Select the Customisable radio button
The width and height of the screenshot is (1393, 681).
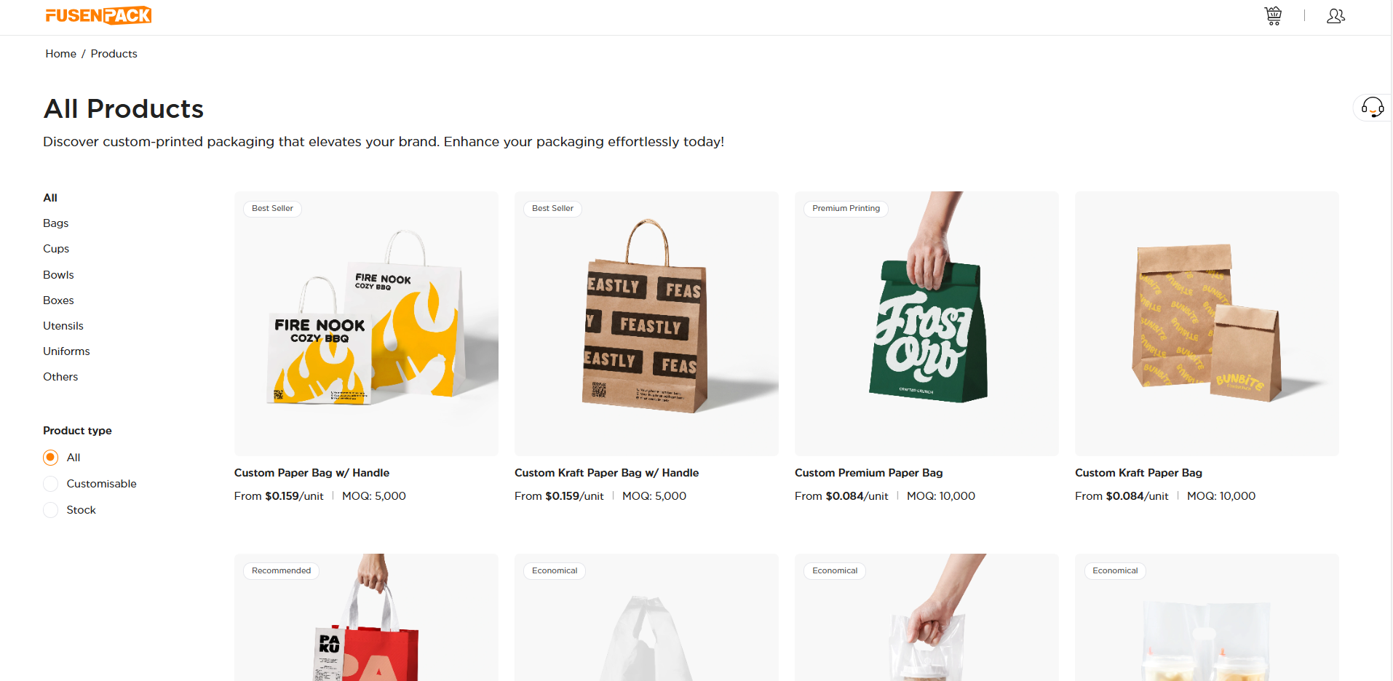(x=50, y=484)
